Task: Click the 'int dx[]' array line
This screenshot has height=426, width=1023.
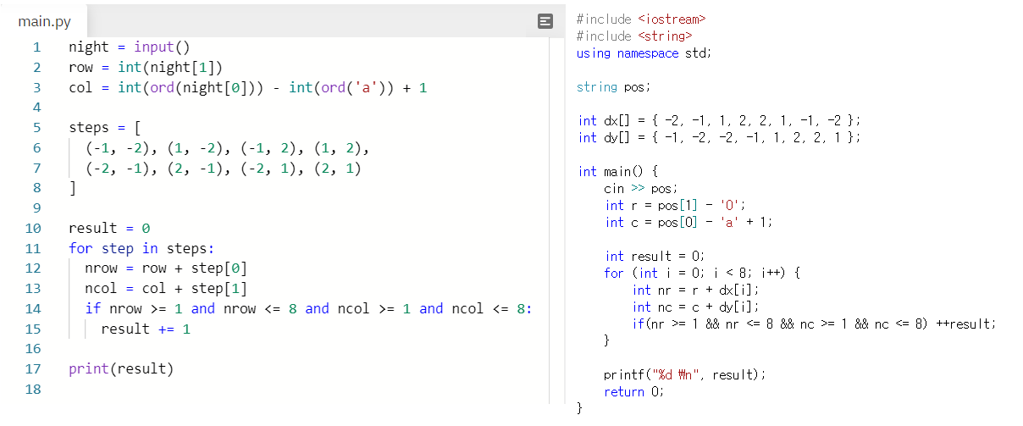Action: (x=720, y=120)
